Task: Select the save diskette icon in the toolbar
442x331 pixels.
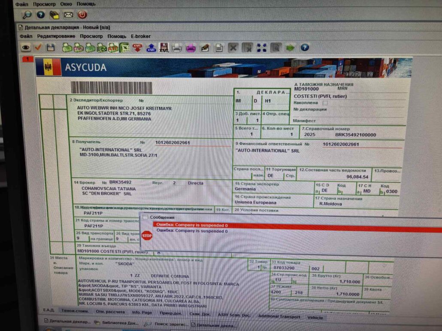Action: click(51, 48)
